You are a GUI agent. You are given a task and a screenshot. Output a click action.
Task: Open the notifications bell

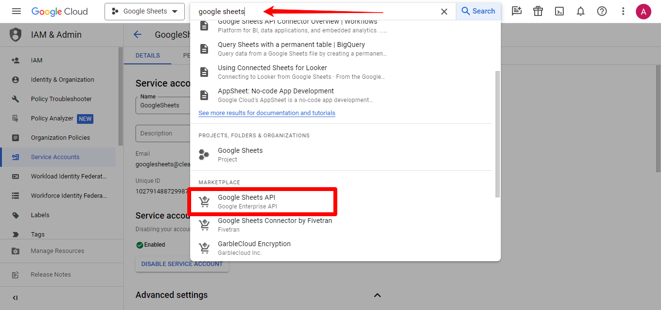tap(581, 11)
